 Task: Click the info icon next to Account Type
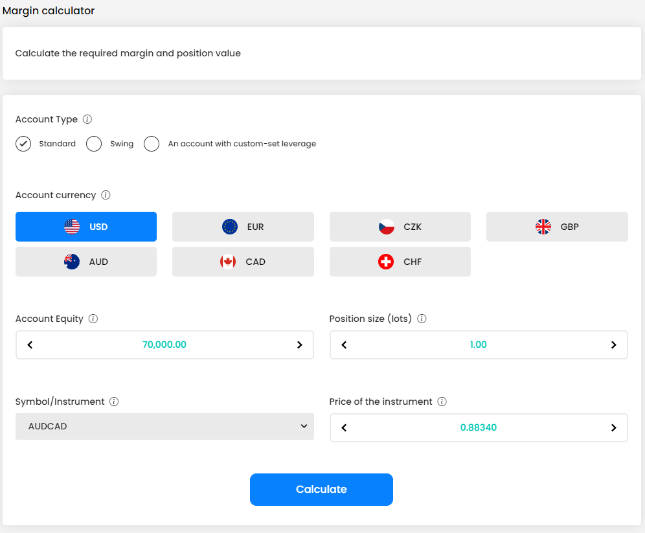pyautogui.click(x=87, y=119)
